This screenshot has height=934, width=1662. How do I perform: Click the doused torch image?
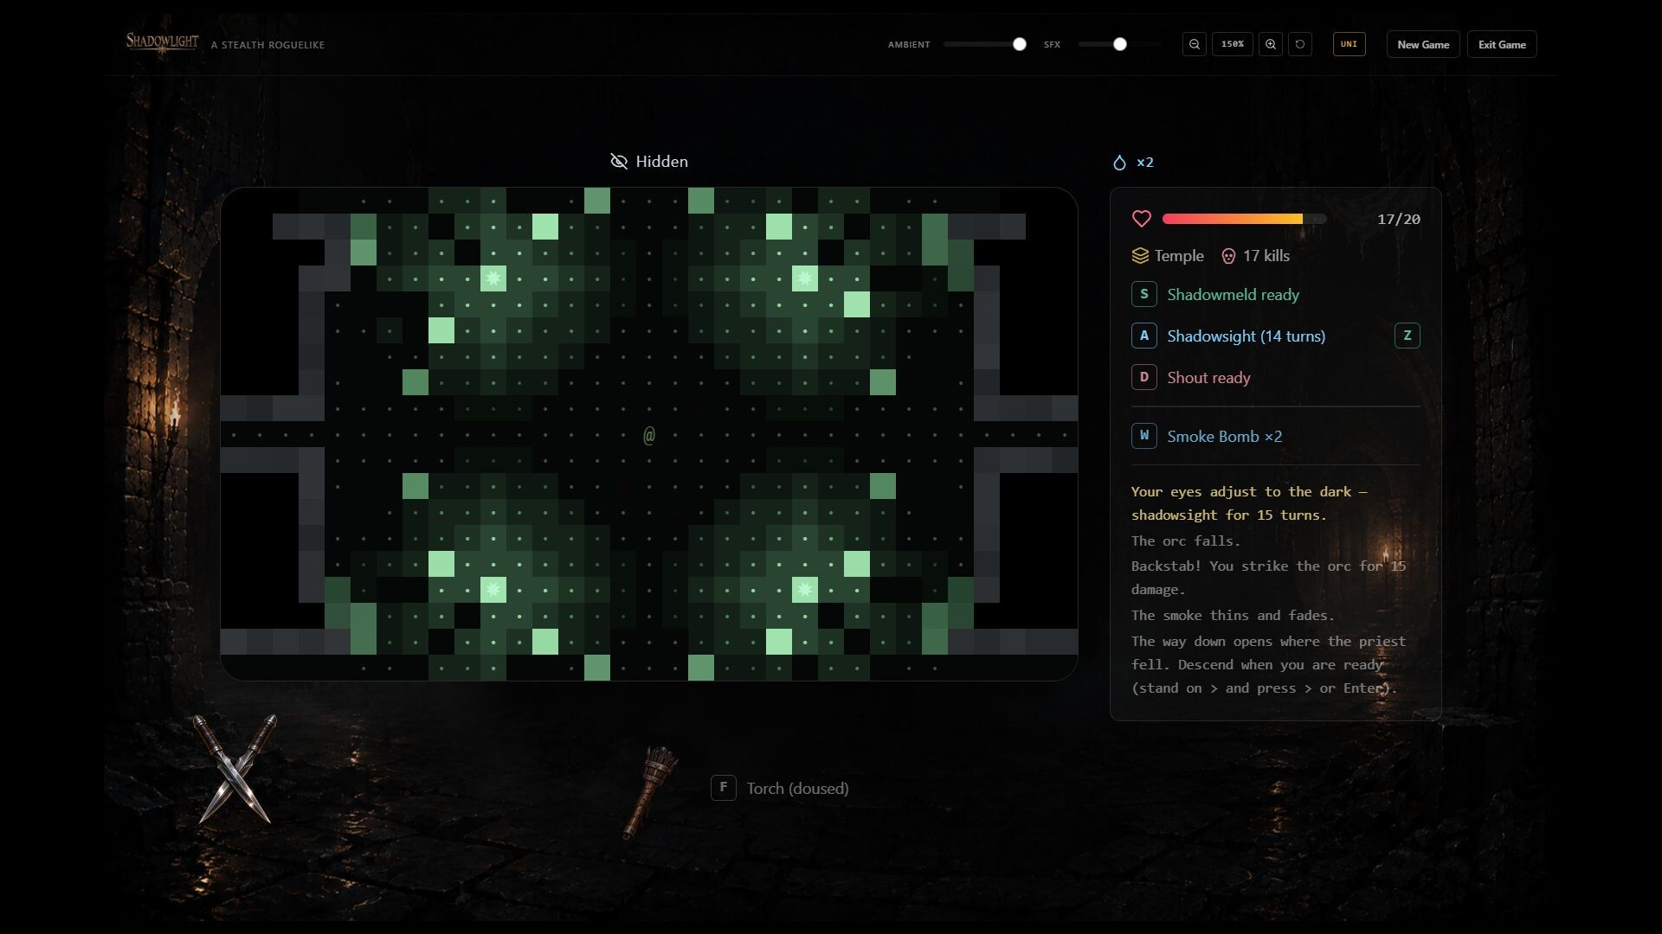652,793
